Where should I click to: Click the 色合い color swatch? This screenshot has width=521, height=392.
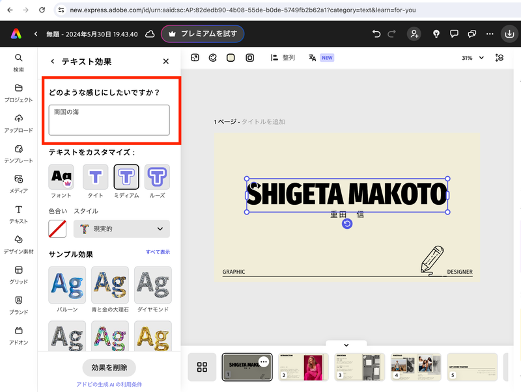tap(57, 229)
